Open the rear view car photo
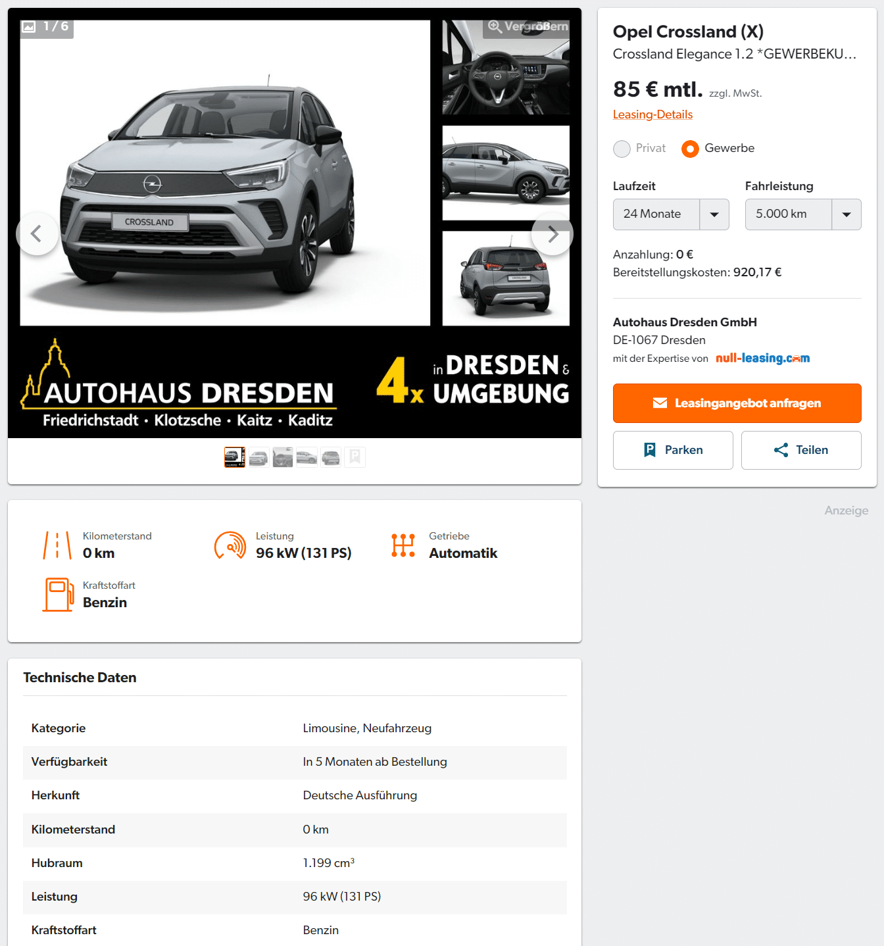Viewport: 884px width, 946px height. click(x=506, y=278)
